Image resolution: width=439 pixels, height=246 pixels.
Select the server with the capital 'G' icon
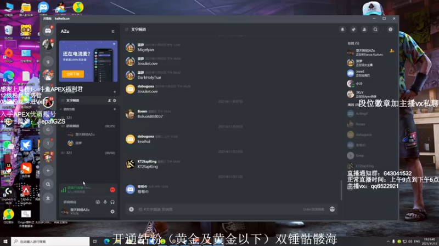48,130
